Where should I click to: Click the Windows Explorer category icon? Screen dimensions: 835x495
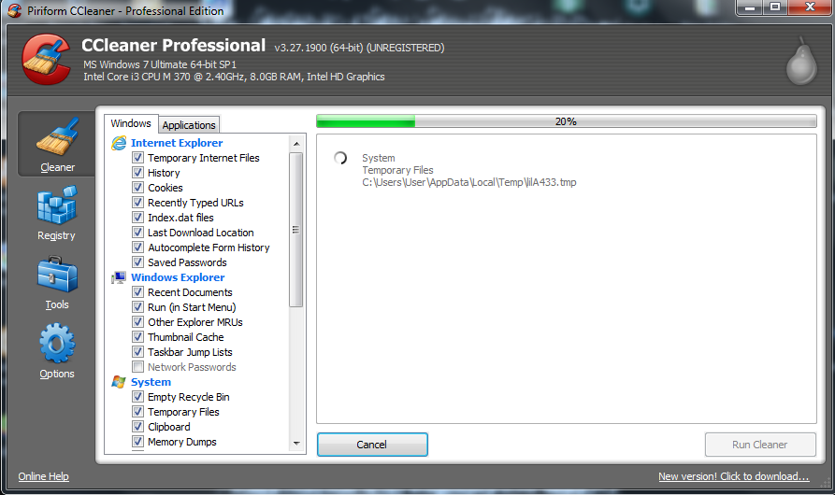coord(119,277)
